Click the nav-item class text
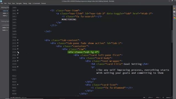The height and width of the screenshot is (99, 176). tap(72, 10)
